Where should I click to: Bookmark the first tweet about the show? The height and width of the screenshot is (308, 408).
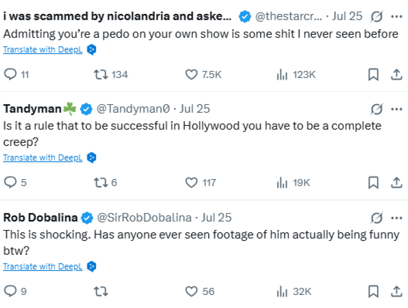(373, 74)
